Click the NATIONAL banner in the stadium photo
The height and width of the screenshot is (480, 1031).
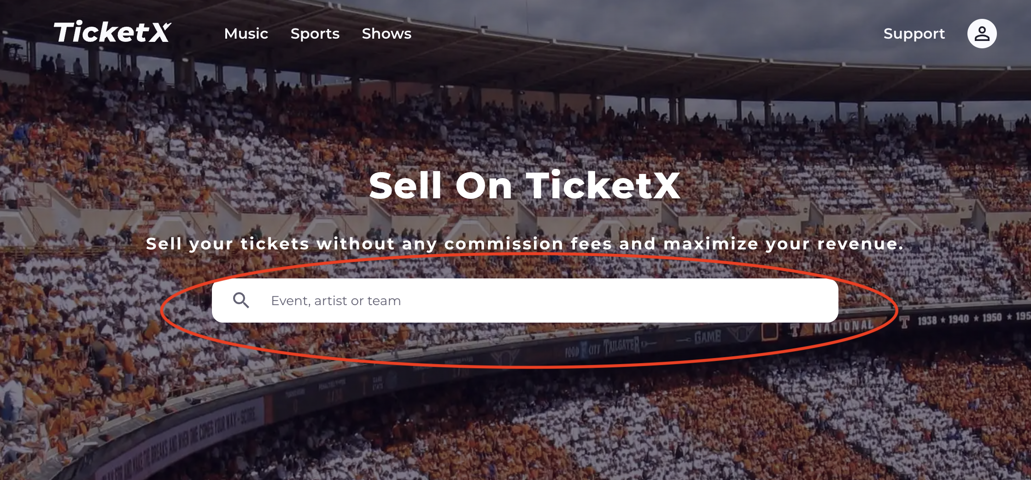(x=844, y=326)
